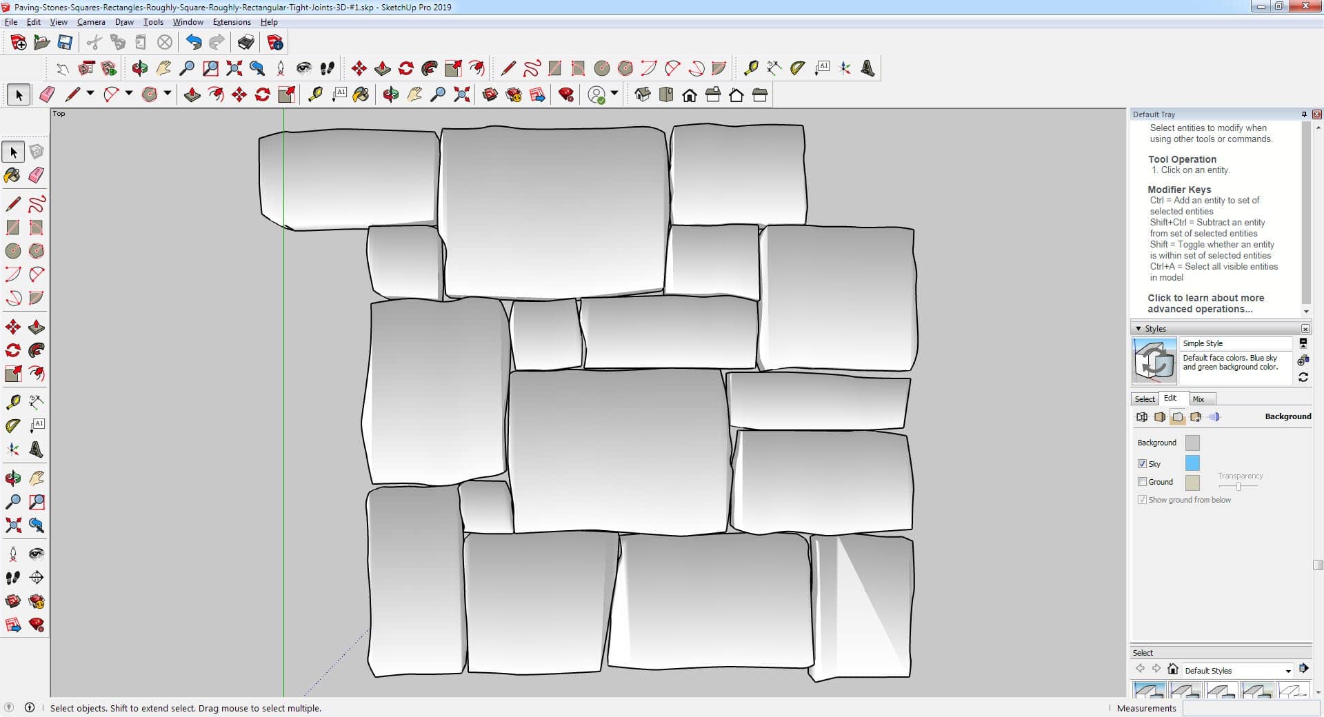Activate the Tape Measure tool in left toolbar
The image size is (1324, 717).
coord(12,402)
